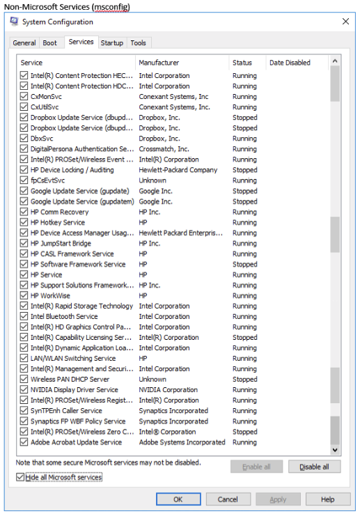Click Conexant Systems, Inc. manufacturer of CxUtilSvc
This screenshot has width=360, height=514.
point(174,107)
